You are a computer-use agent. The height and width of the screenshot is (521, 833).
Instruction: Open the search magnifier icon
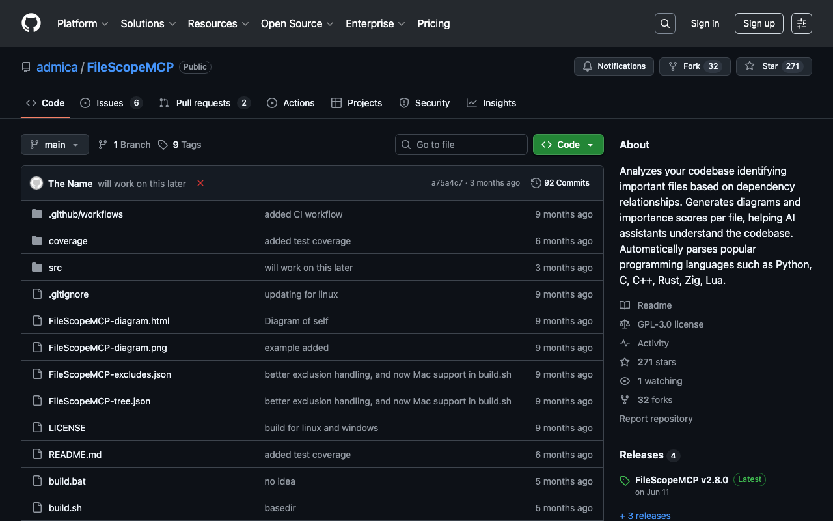[664, 23]
